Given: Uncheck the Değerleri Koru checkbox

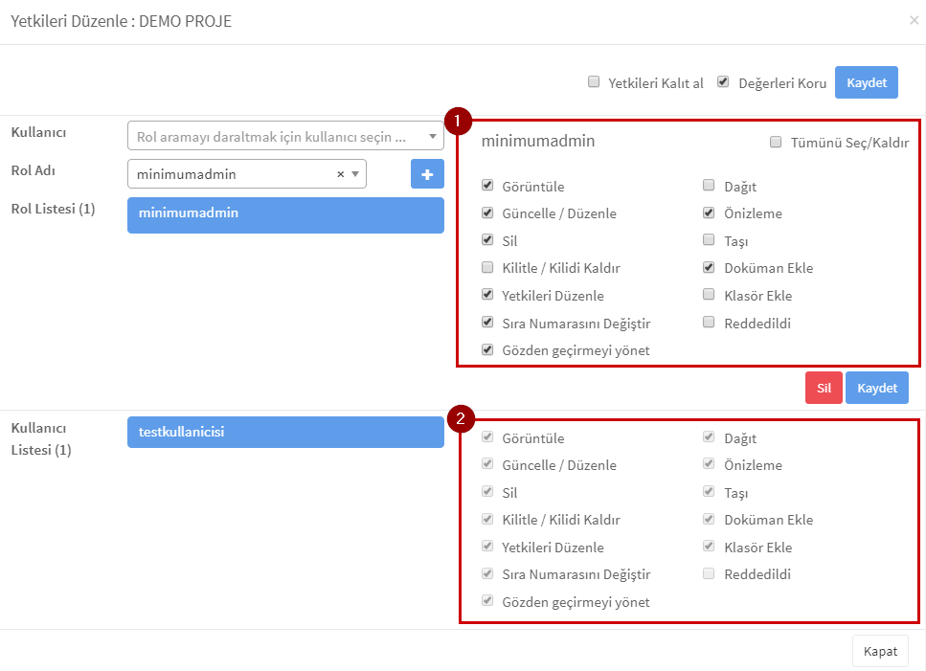Looking at the screenshot, I should tap(723, 82).
